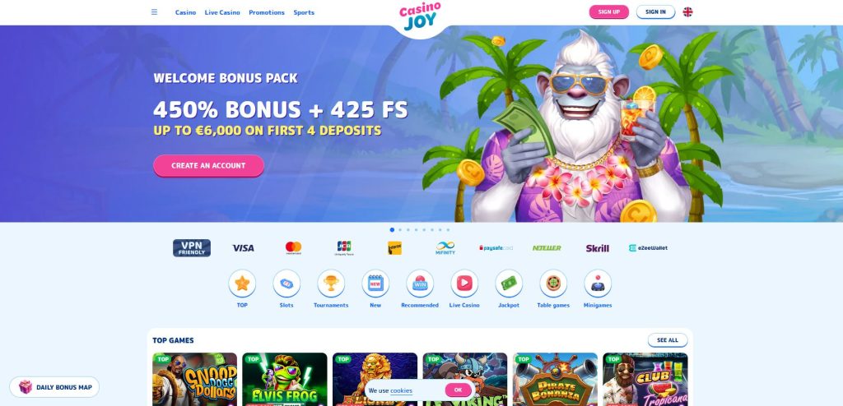
Task: Click the SIGN IN button
Action: pos(655,12)
